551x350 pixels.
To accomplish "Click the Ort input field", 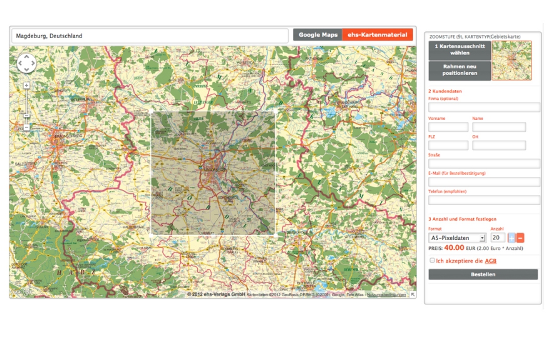I will click(x=499, y=145).
